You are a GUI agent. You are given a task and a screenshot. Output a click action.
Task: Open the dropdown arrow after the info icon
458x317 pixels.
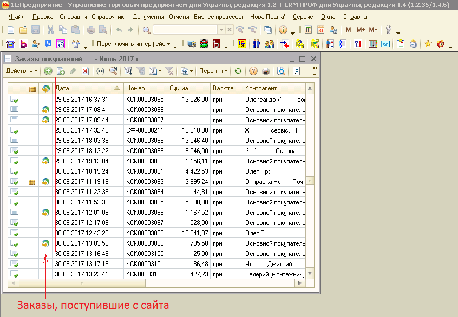pos(292,33)
